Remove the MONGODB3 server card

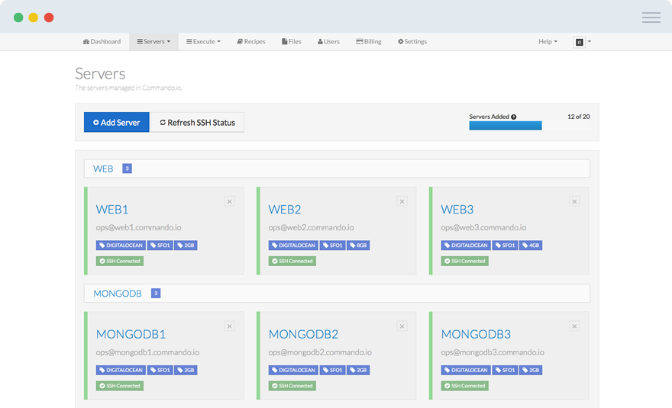pos(575,326)
